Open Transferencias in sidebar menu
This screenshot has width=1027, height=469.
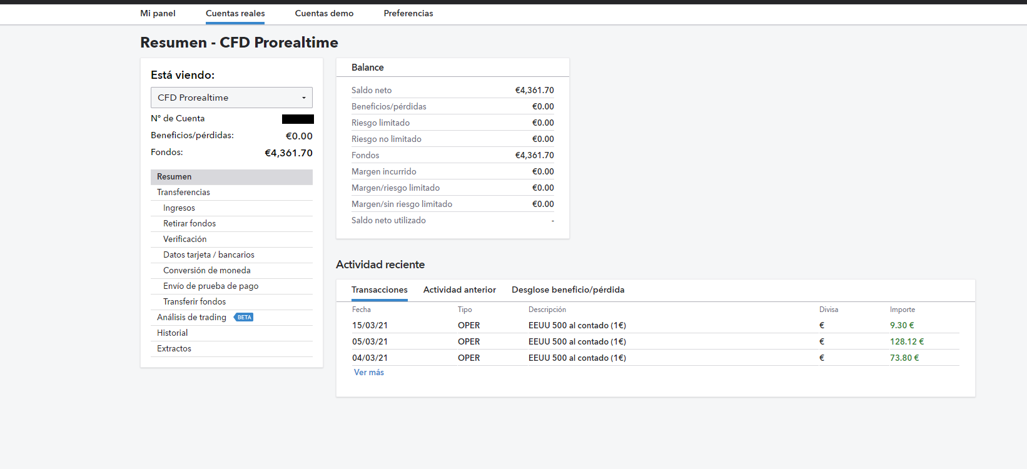[183, 193]
